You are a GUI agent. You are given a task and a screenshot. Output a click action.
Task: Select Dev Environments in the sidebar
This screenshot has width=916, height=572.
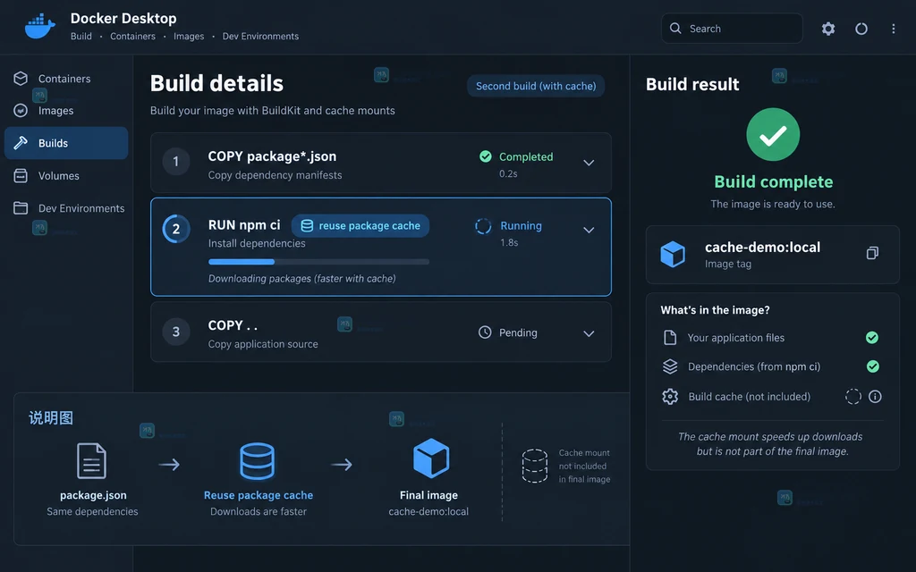66,207
